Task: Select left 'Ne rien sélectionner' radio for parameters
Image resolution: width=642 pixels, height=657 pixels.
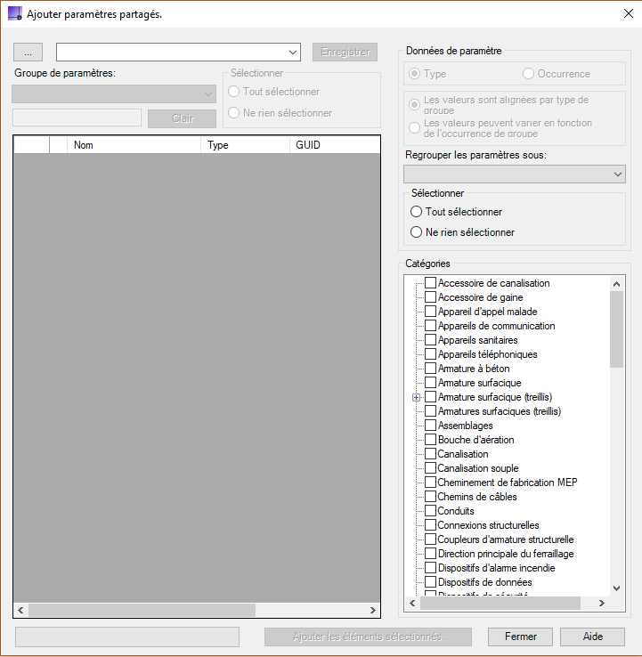Action: (x=234, y=113)
